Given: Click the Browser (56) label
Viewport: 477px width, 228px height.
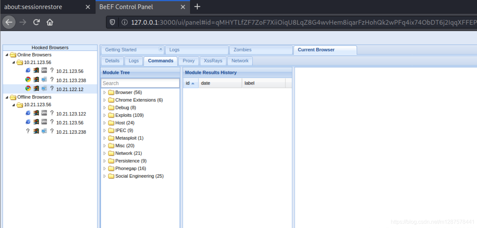Looking at the screenshot, I should coord(128,92).
